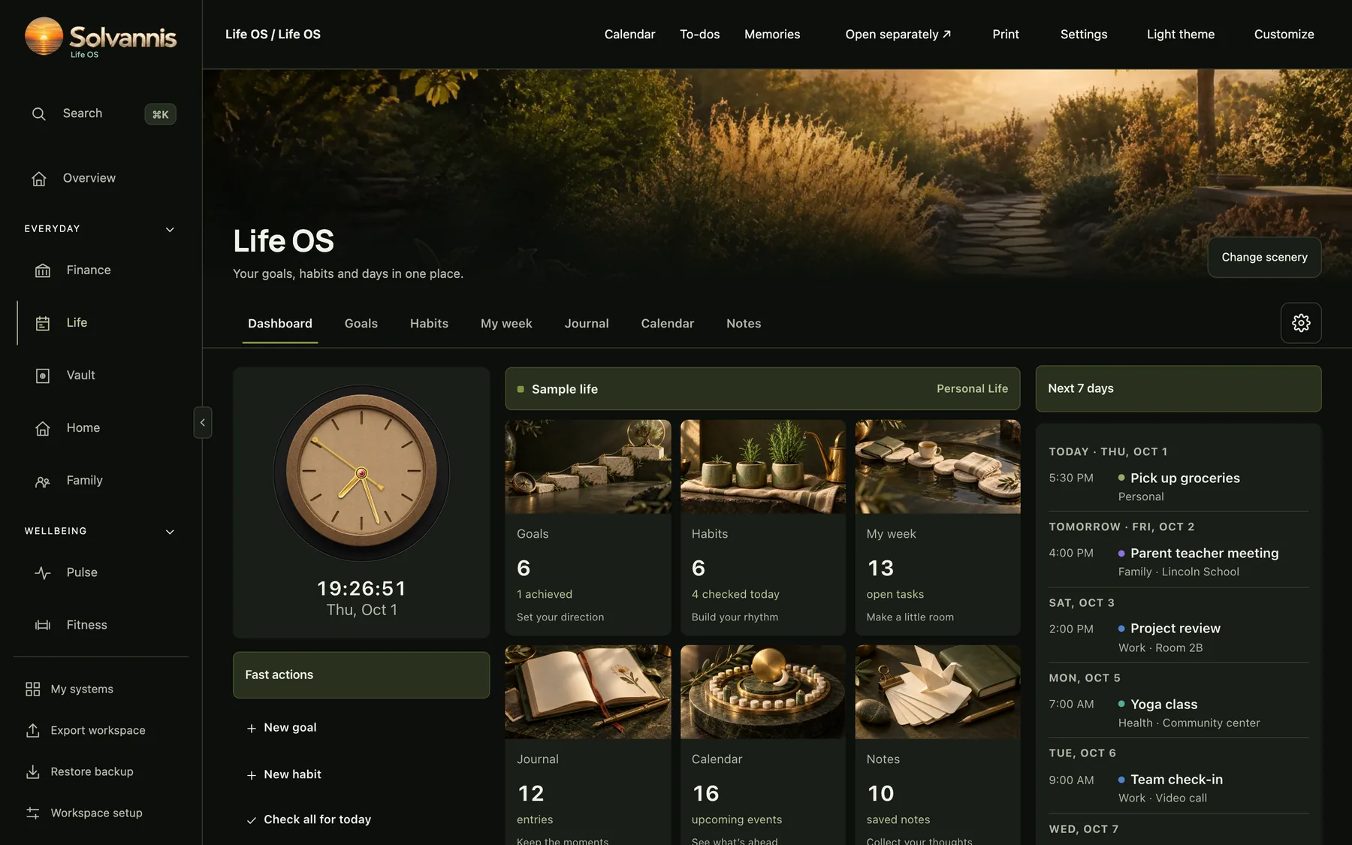Viewport: 1352px width, 845px height.
Task: Open the Journal tab
Action: point(587,324)
